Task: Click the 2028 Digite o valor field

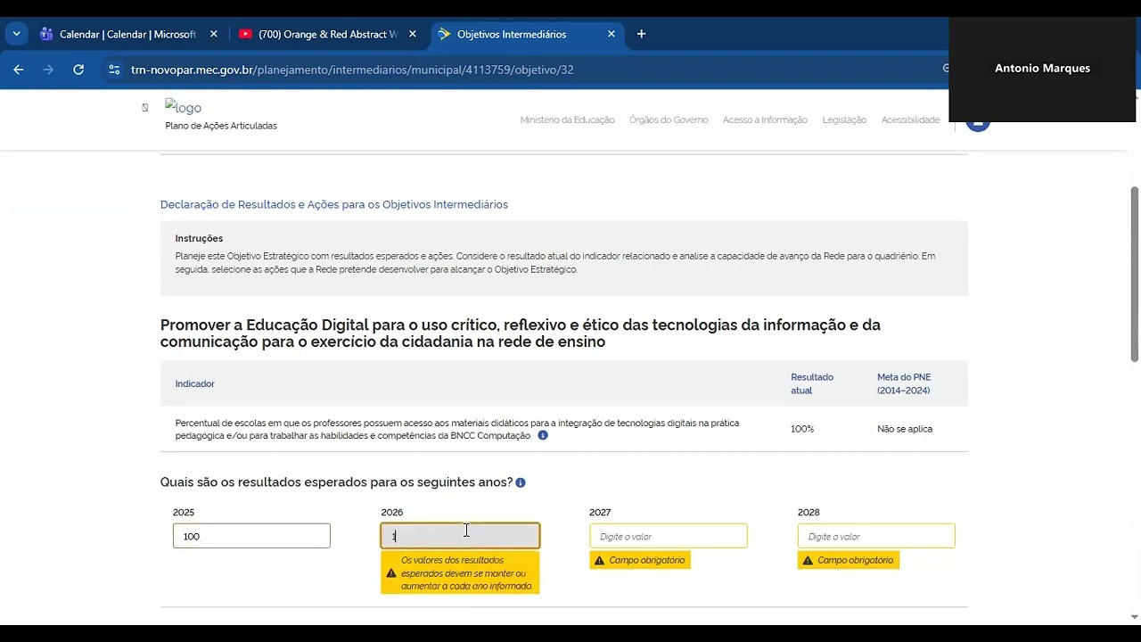Action: (x=876, y=536)
